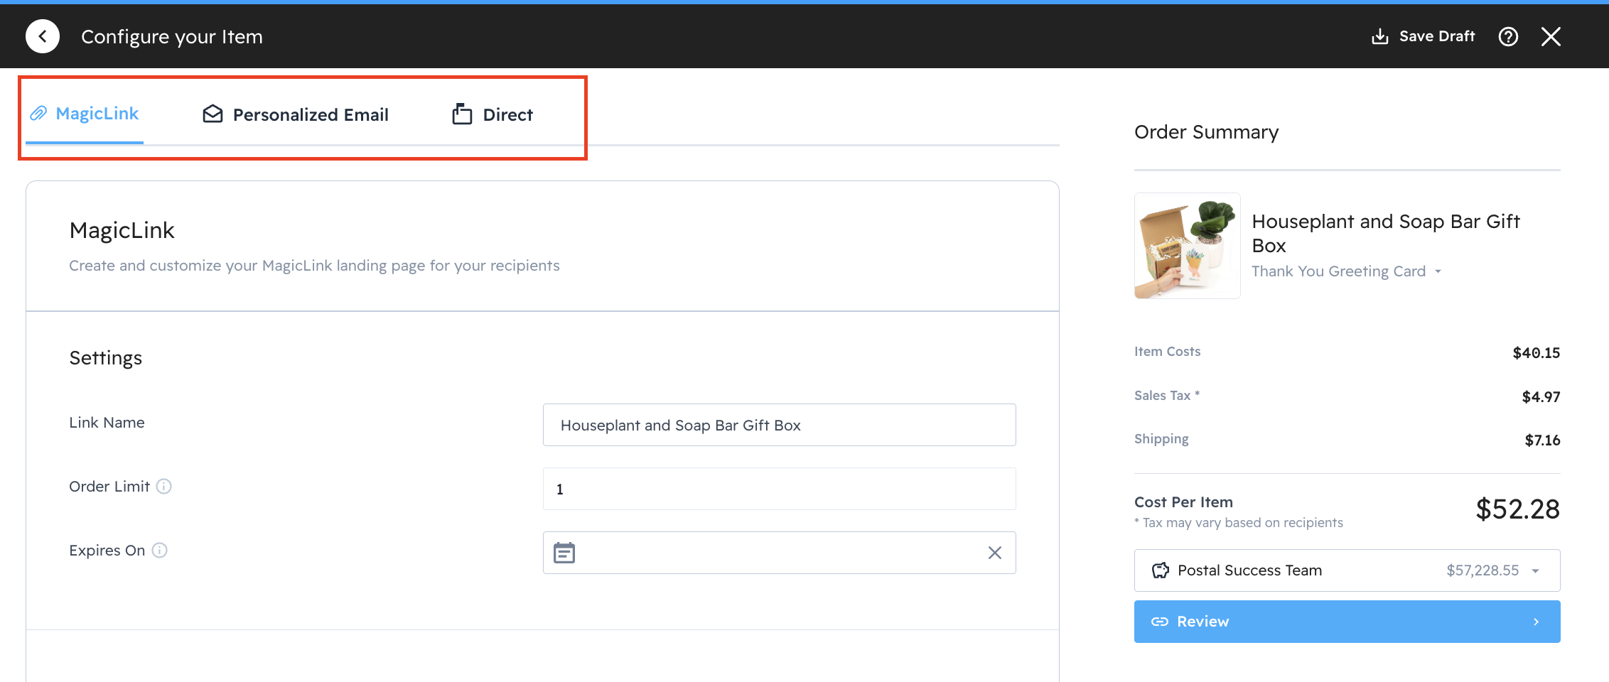Viewport: 1609px width, 682px height.
Task: Close the Configure your Item window
Action: tap(1551, 36)
